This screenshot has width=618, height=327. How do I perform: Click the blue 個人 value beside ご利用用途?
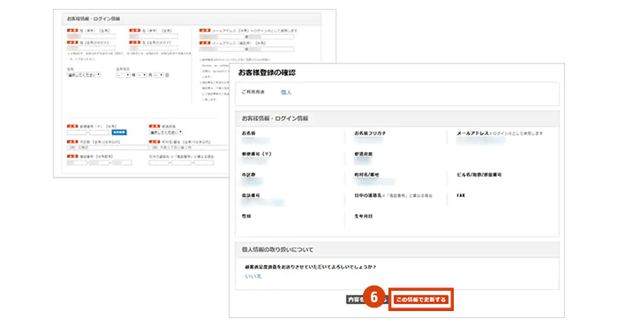pyautogui.click(x=286, y=92)
